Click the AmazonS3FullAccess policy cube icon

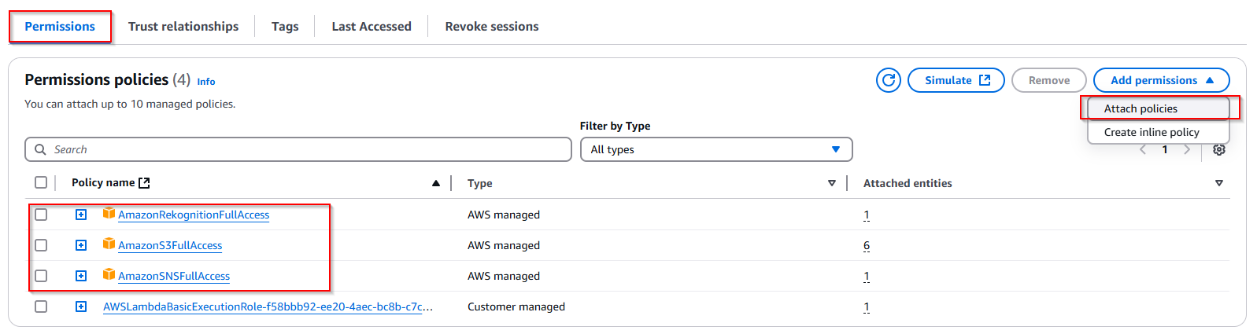[x=109, y=244]
